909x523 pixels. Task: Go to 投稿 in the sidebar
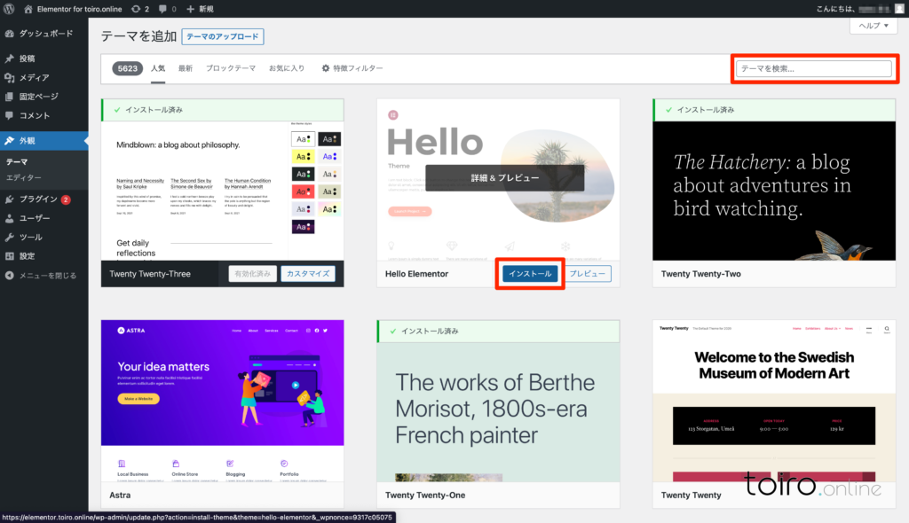coord(27,59)
